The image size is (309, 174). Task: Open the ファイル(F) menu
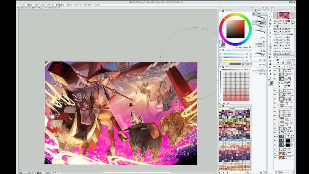tap(22, 5)
